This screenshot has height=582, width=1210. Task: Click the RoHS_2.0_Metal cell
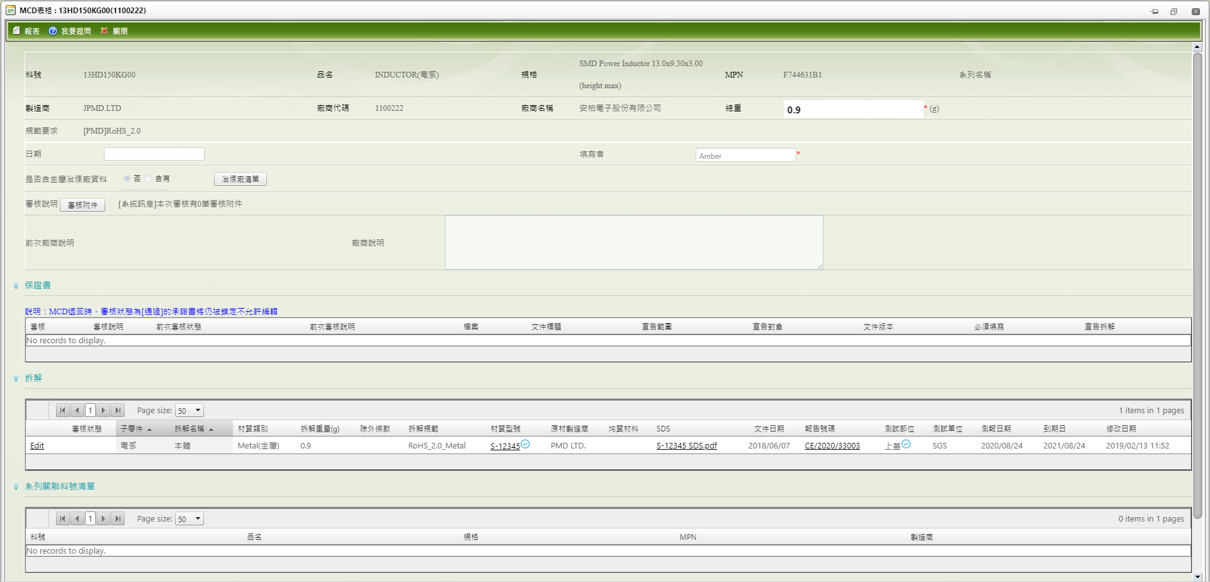[x=437, y=445]
